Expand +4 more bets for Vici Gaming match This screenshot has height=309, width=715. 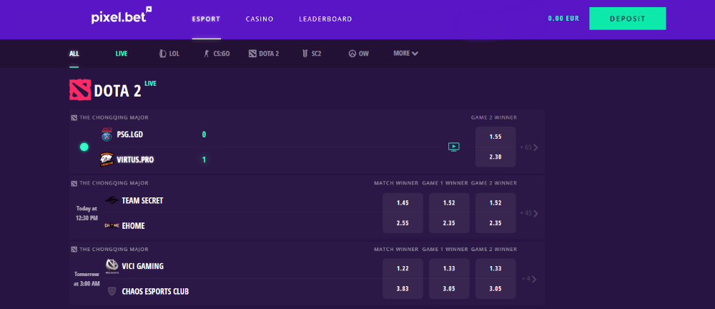(x=529, y=279)
